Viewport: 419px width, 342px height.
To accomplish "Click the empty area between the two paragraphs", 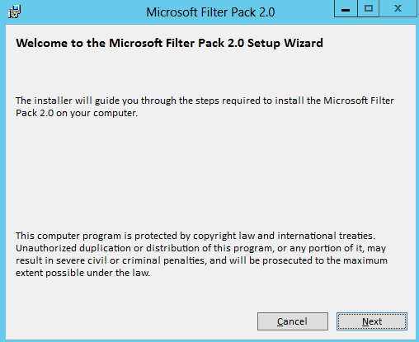I will tap(209, 173).
